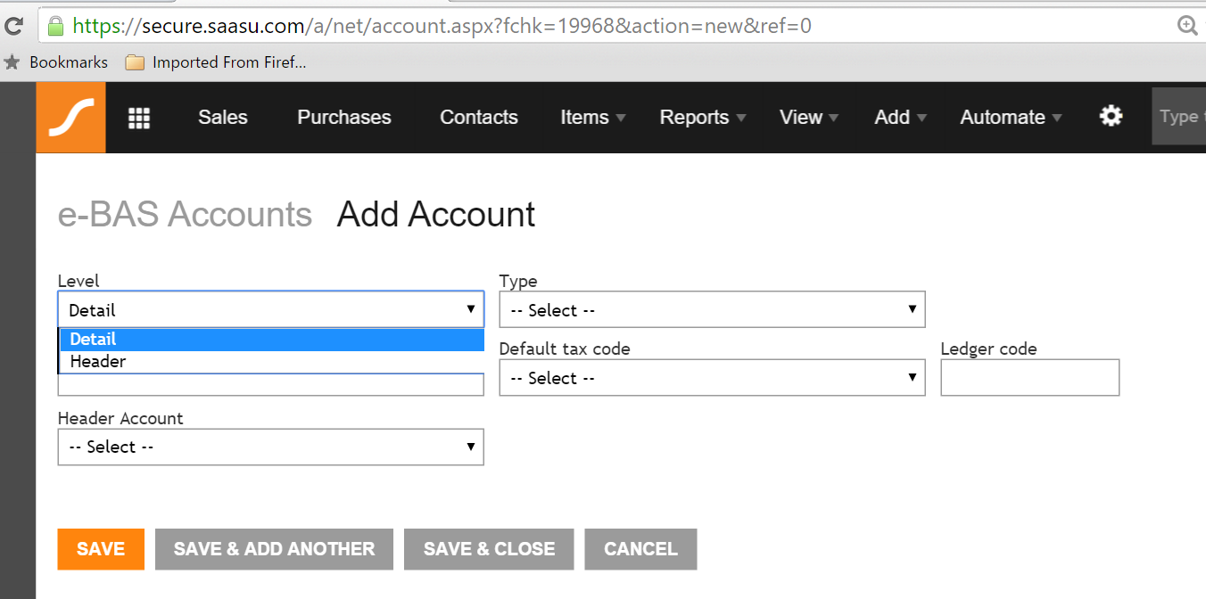This screenshot has height=599, width=1206.
Task: Click the green padlock security icon
Action: [x=55, y=25]
